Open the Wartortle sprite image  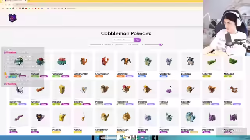pyautogui.click(x=169, y=61)
